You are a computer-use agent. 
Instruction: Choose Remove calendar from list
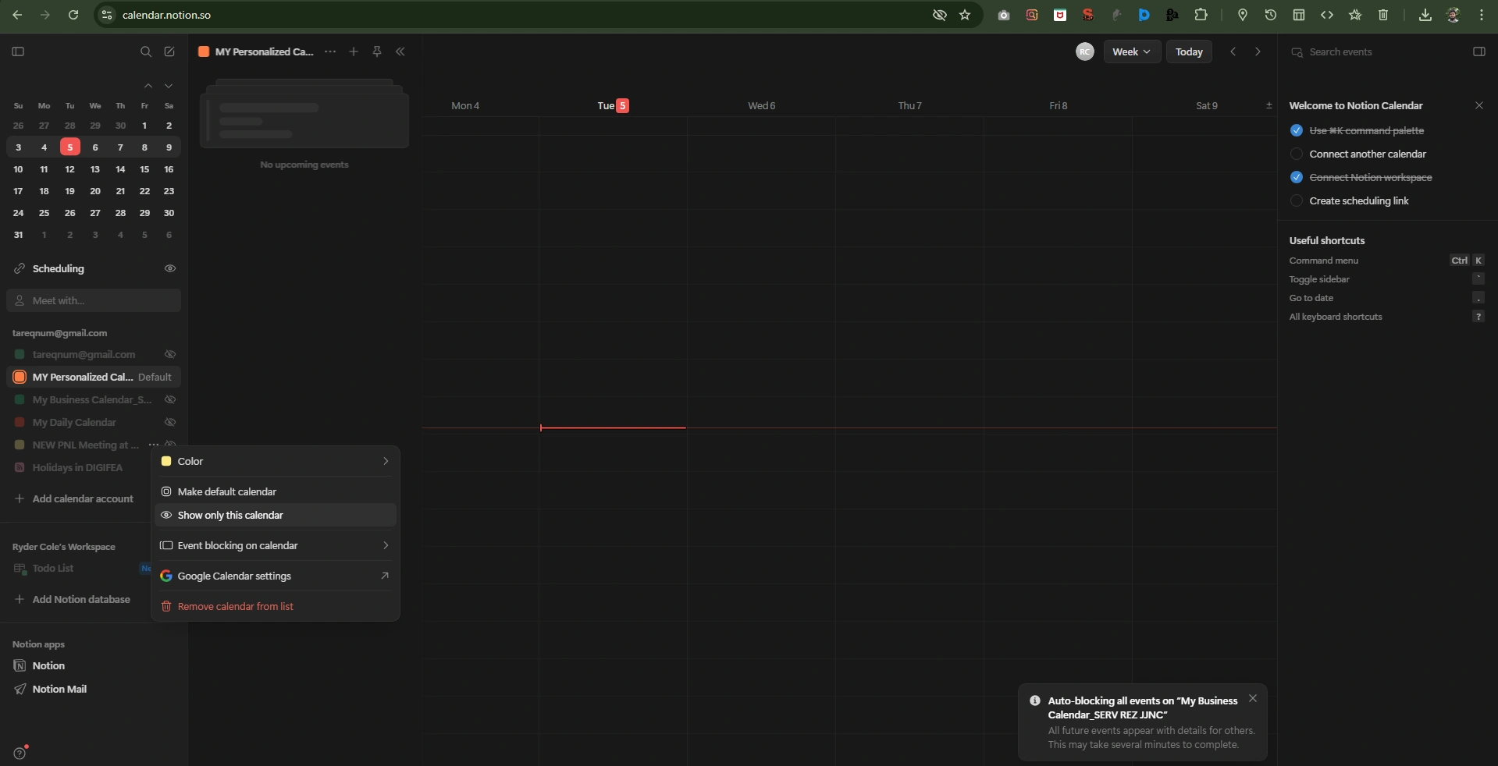[x=276, y=606]
